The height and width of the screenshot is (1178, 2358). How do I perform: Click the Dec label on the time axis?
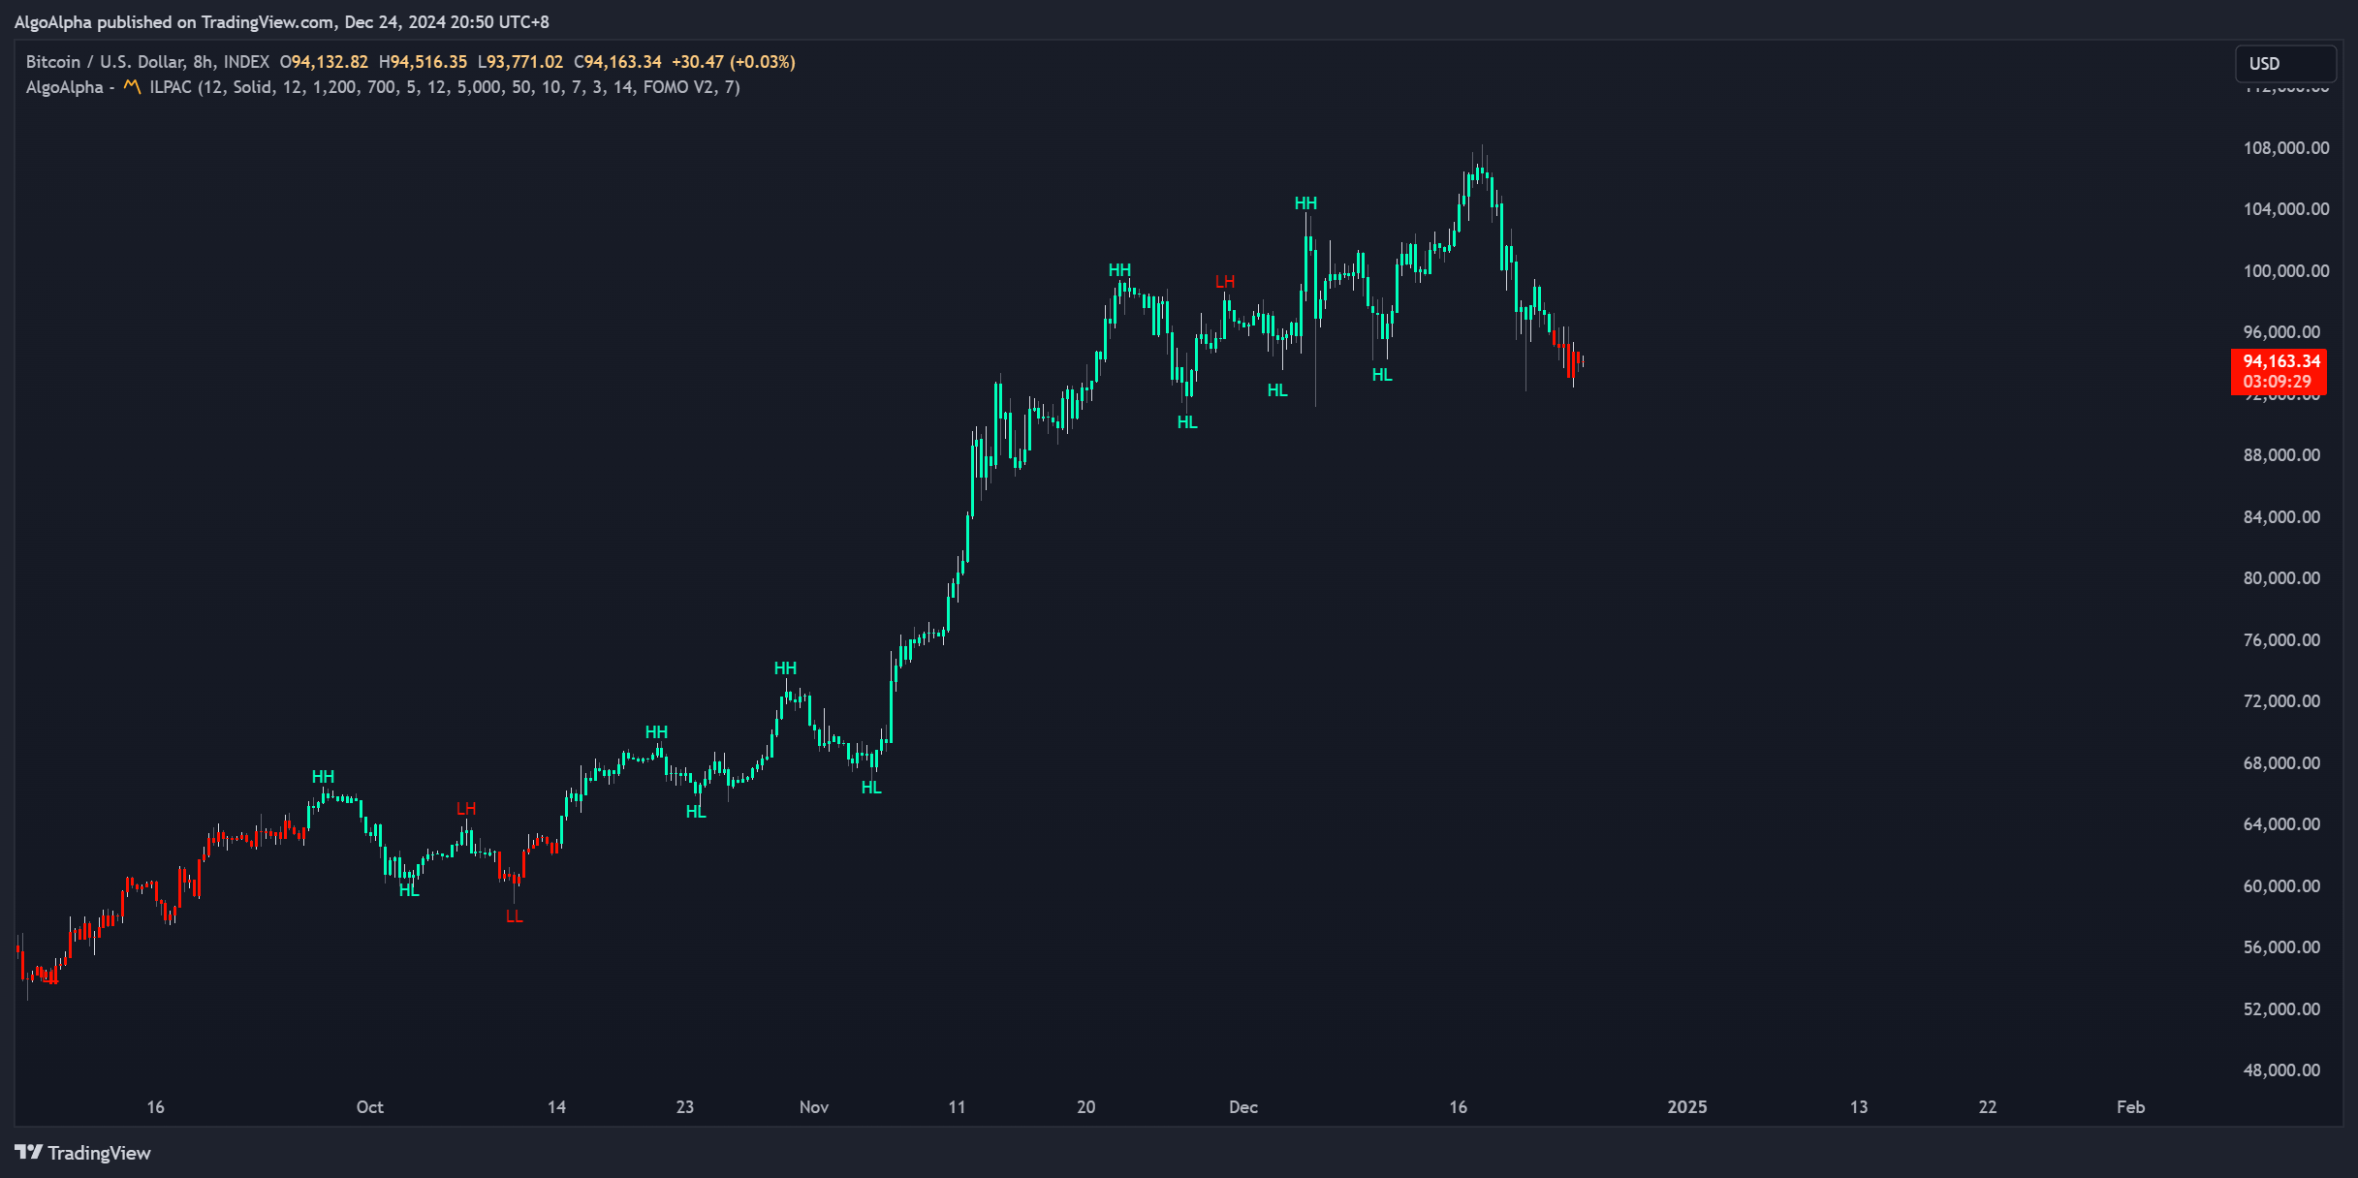pyautogui.click(x=1243, y=1106)
